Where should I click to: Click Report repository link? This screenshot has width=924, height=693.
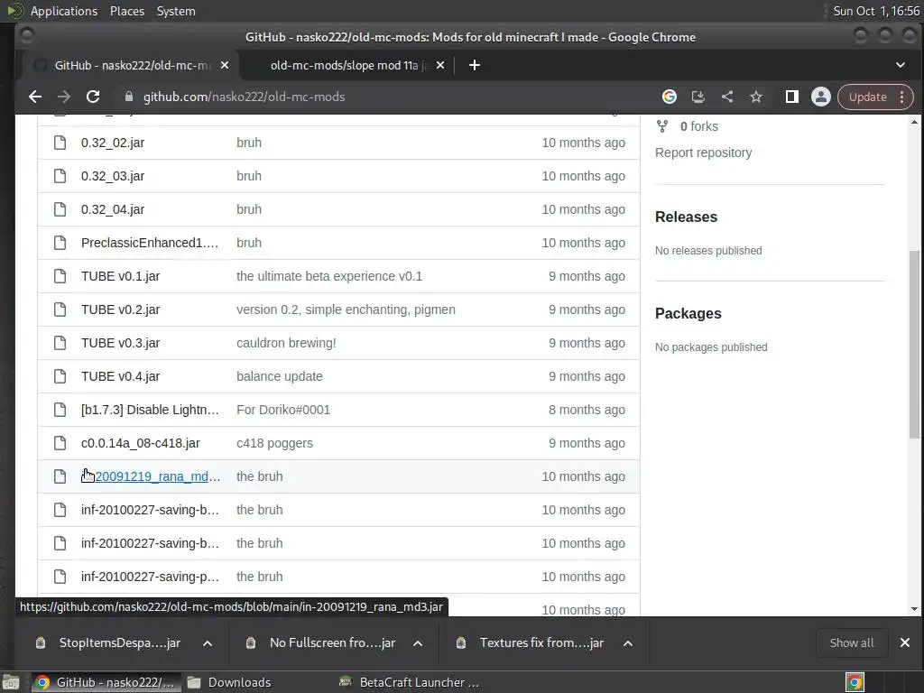pyautogui.click(x=704, y=152)
